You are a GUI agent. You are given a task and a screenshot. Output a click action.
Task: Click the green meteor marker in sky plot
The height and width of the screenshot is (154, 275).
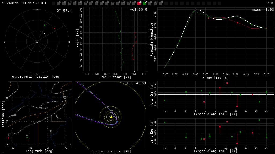click(45, 25)
